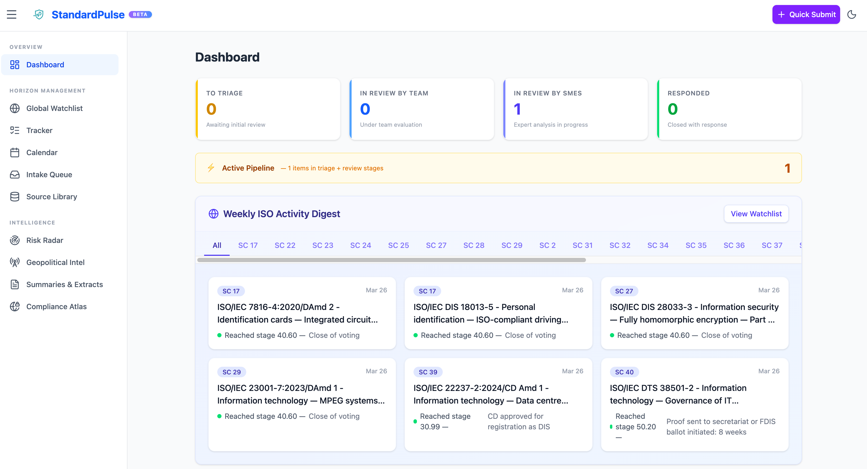Screen dimensions: 867x469
Task: Open the Calendar view
Action: coord(42,152)
